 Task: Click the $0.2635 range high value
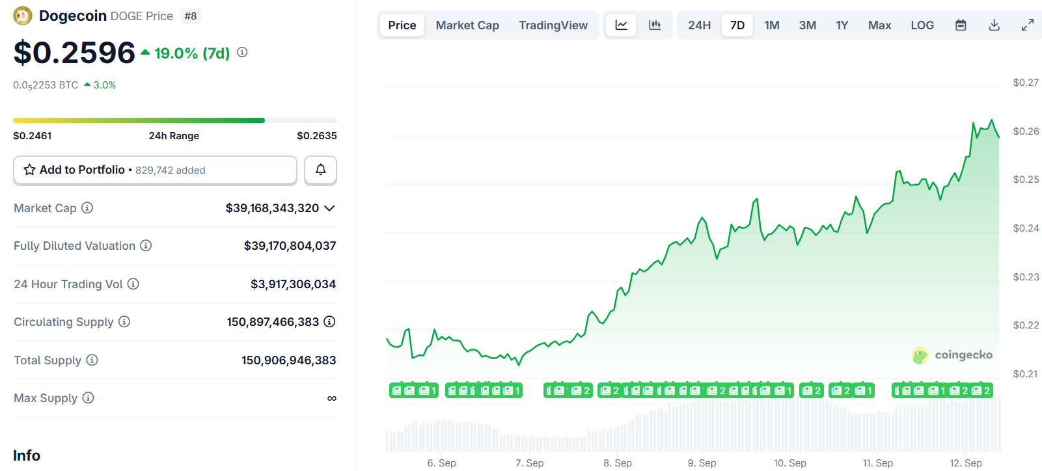[317, 135]
